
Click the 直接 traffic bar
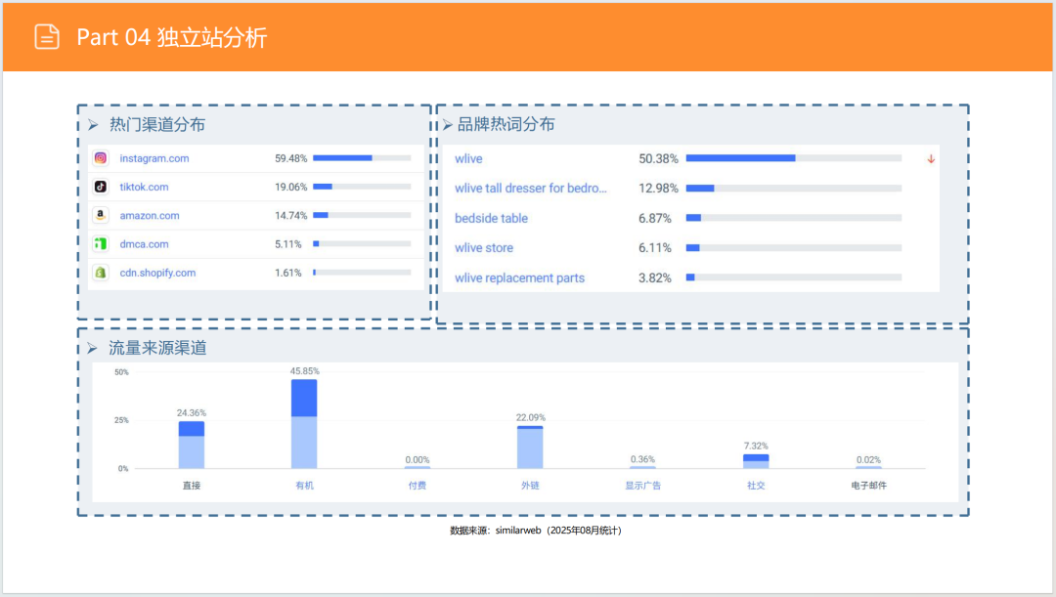point(192,445)
